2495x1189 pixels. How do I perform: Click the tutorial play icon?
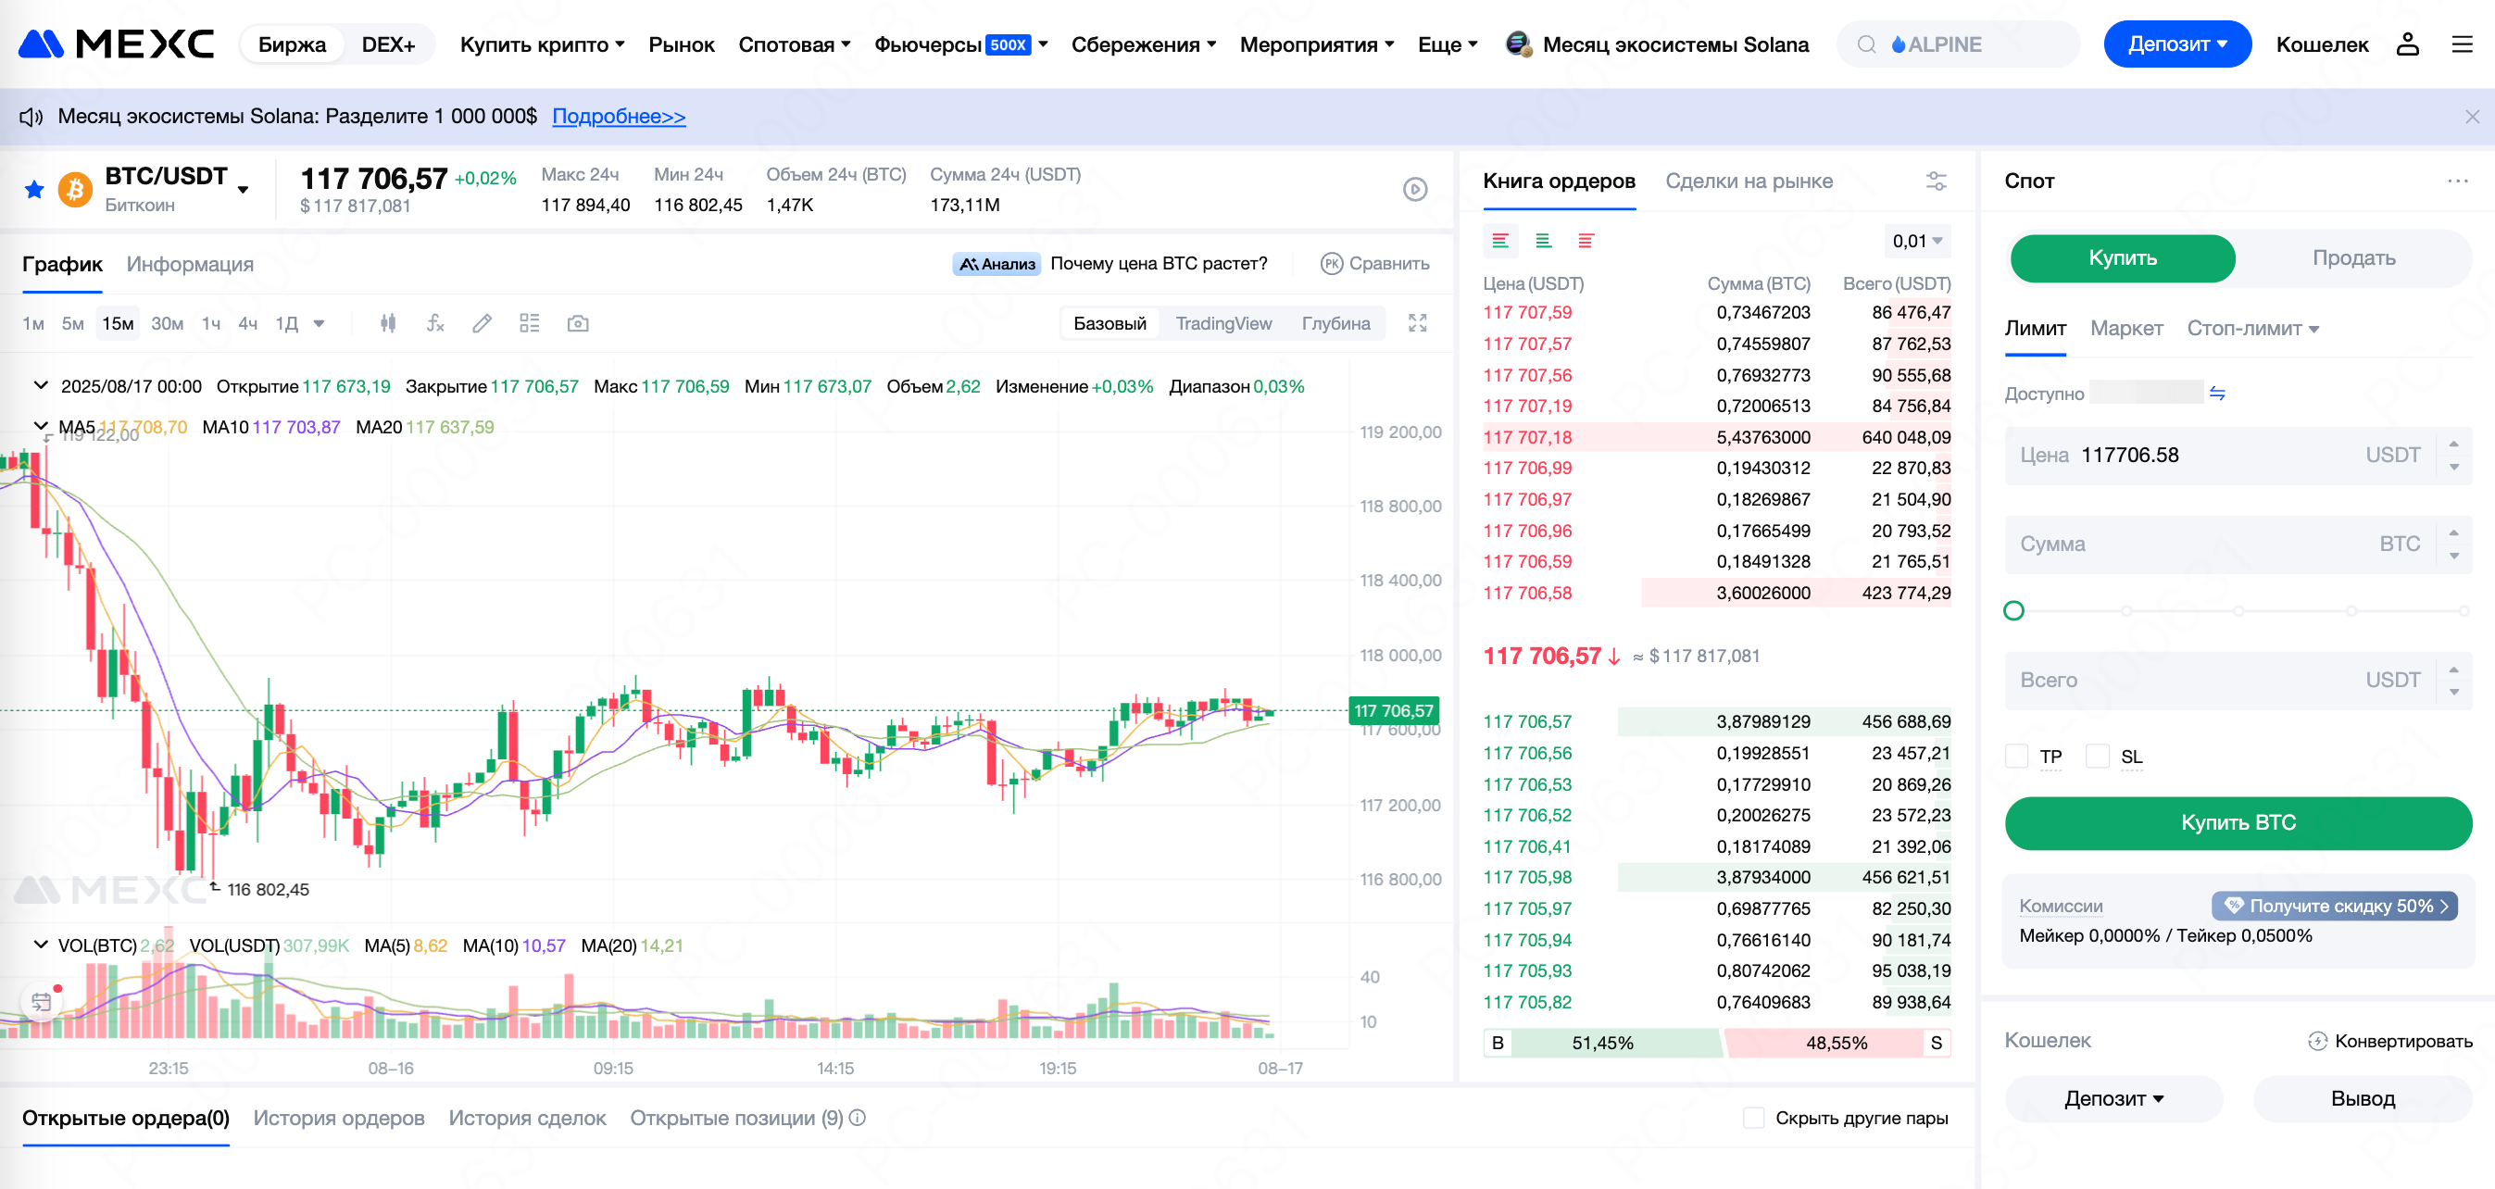coord(1415,189)
